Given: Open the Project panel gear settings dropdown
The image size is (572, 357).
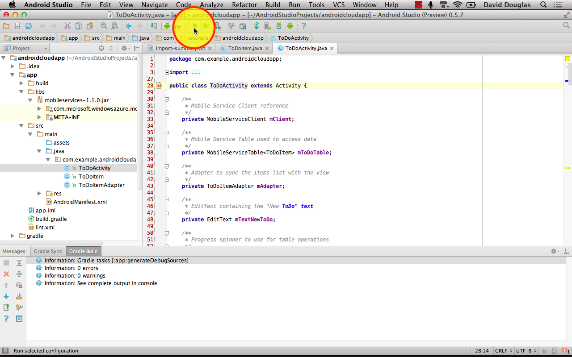Looking at the screenshot, I should pyautogui.click(x=125, y=48).
